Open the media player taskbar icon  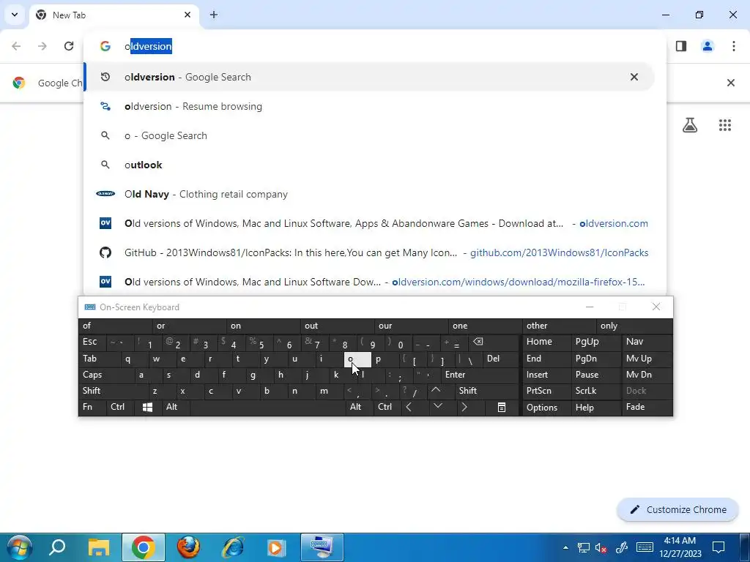point(276,547)
